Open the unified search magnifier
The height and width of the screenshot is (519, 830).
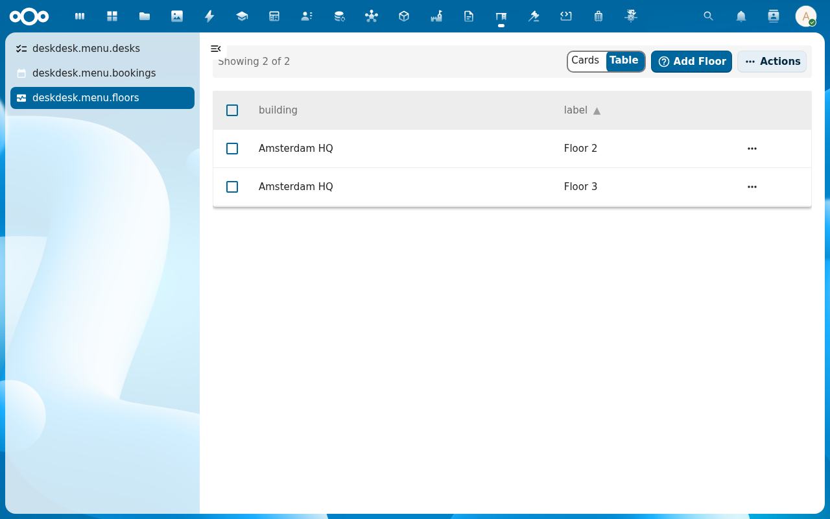pos(709,16)
